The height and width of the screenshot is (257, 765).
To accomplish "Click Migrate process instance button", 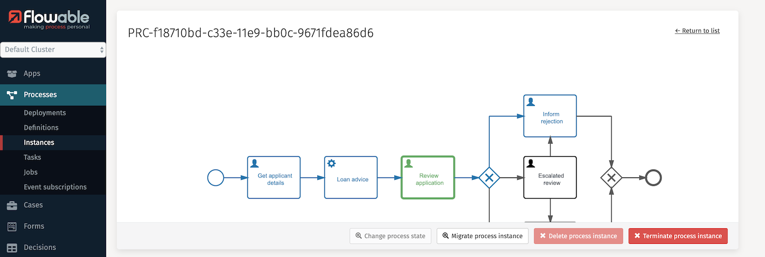I will point(482,236).
